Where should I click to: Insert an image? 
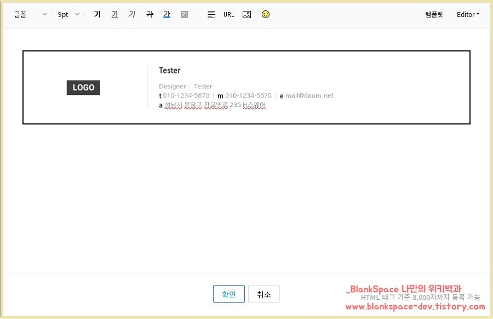point(247,14)
